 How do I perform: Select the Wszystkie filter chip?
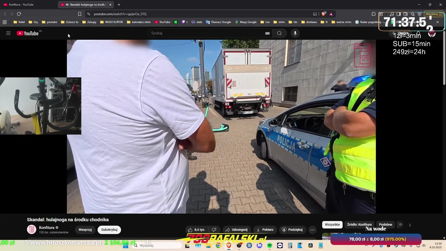point(332,225)
